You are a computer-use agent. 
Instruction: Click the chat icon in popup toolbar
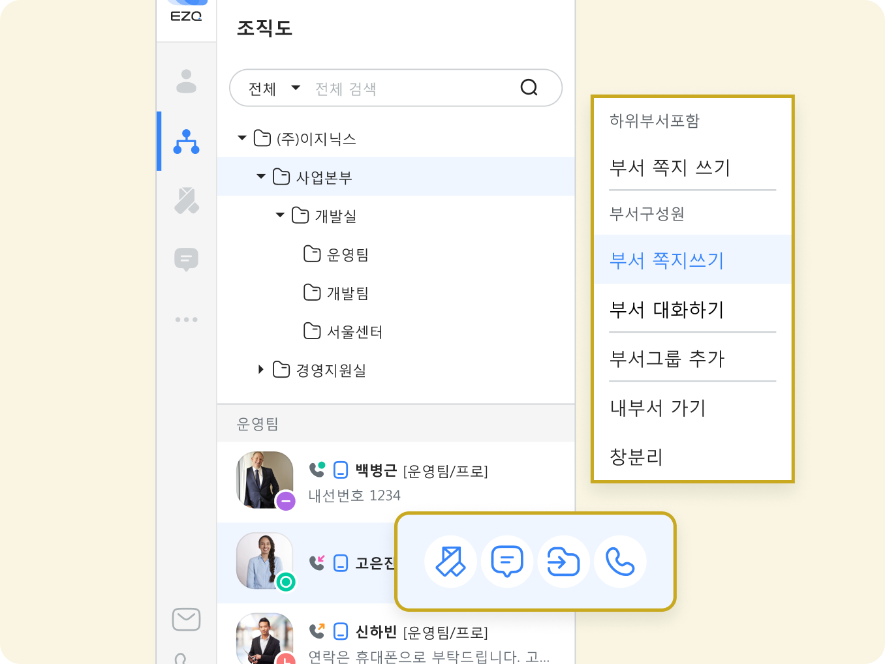click(x=507, y=562)
